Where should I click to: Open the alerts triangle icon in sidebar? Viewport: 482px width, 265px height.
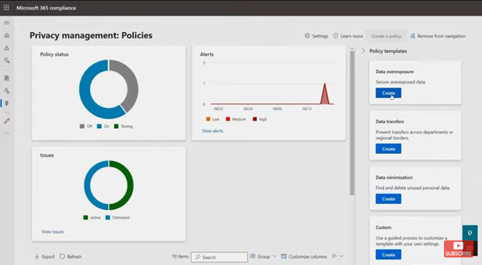[7, 47]
